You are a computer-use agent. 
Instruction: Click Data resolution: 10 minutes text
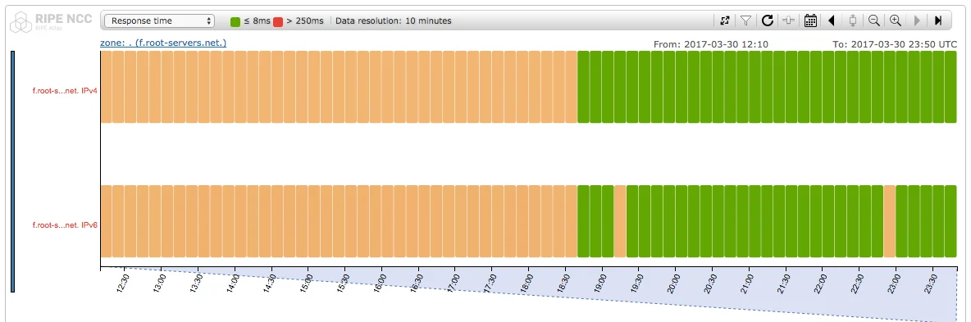pos(393,21)
